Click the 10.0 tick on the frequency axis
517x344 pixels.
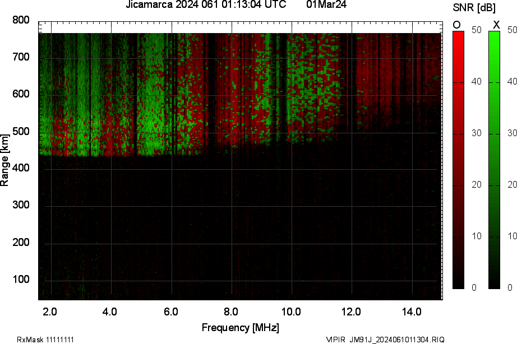[x=291, y=312]
